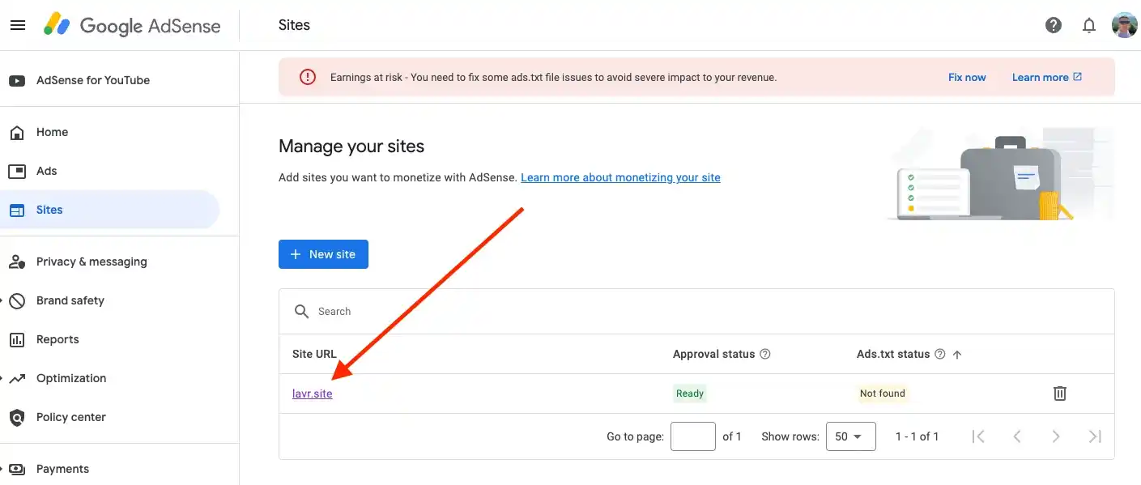This screenshot has width=1141, height=485.
Task: Open the Reports panel
Action: (57, 339)
